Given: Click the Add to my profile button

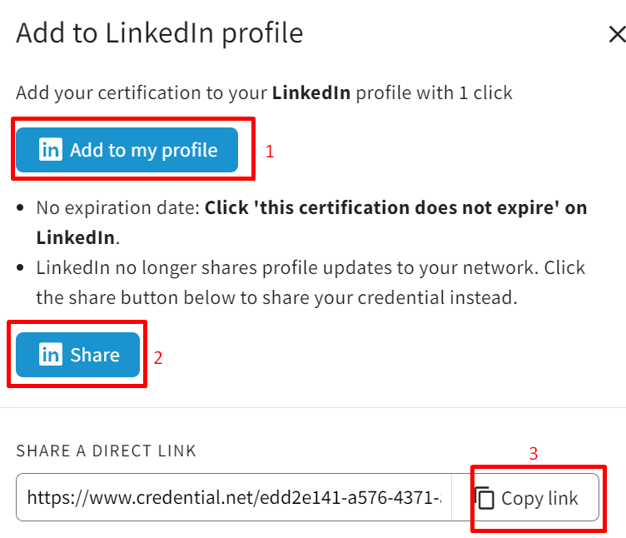Looking at the screenshot, I should click(x=127, y=150).
